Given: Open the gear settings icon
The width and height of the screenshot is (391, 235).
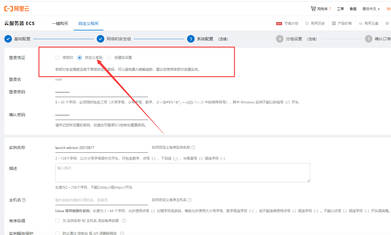Looking at the screenshot, I should (x=387, y=23).
